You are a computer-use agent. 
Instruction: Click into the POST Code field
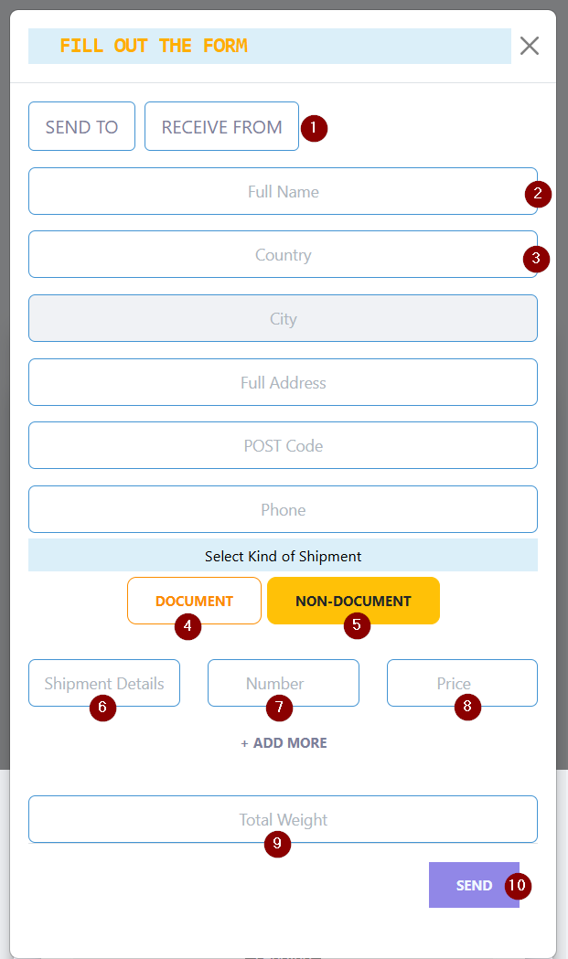coord(283,446)
